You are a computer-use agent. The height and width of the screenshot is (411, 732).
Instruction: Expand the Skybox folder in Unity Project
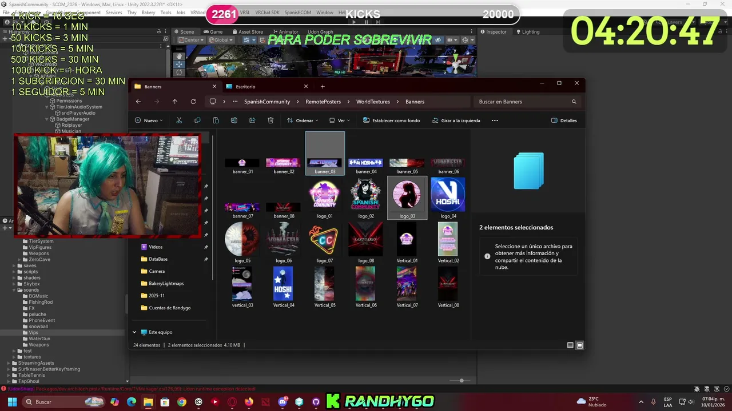14,284
